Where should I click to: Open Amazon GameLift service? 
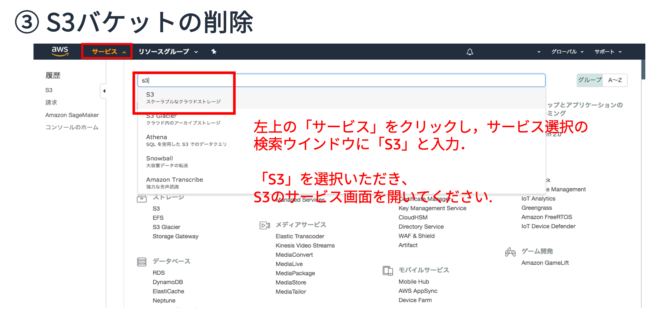545,263
